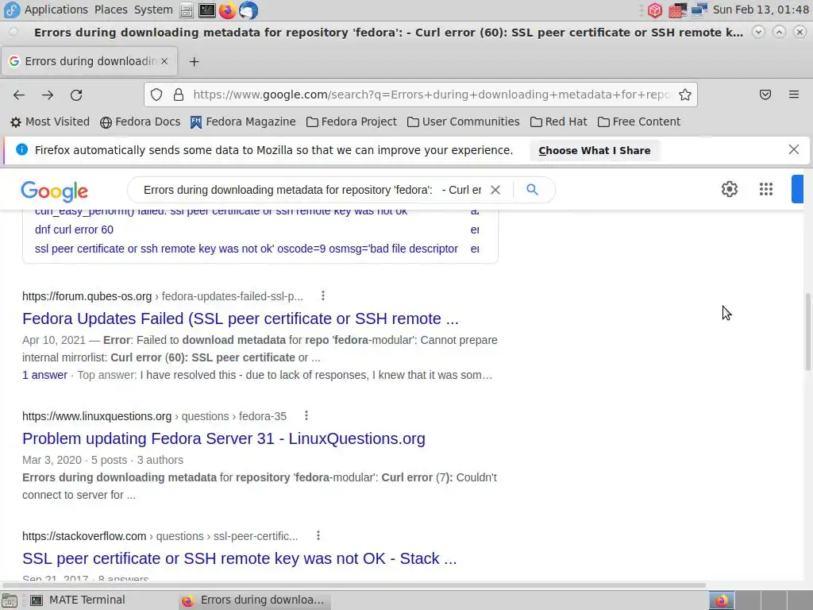Open Google apps grid
This screenshot has height=610, width=813.
tap(766, 189)
